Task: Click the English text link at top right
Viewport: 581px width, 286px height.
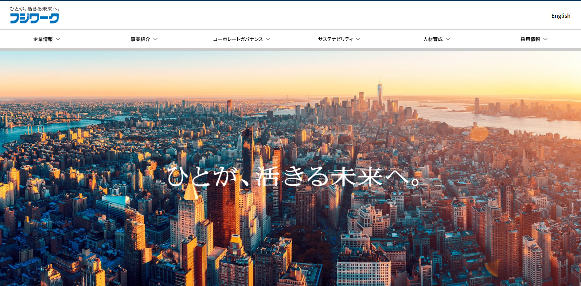Action: pos(561,16)
